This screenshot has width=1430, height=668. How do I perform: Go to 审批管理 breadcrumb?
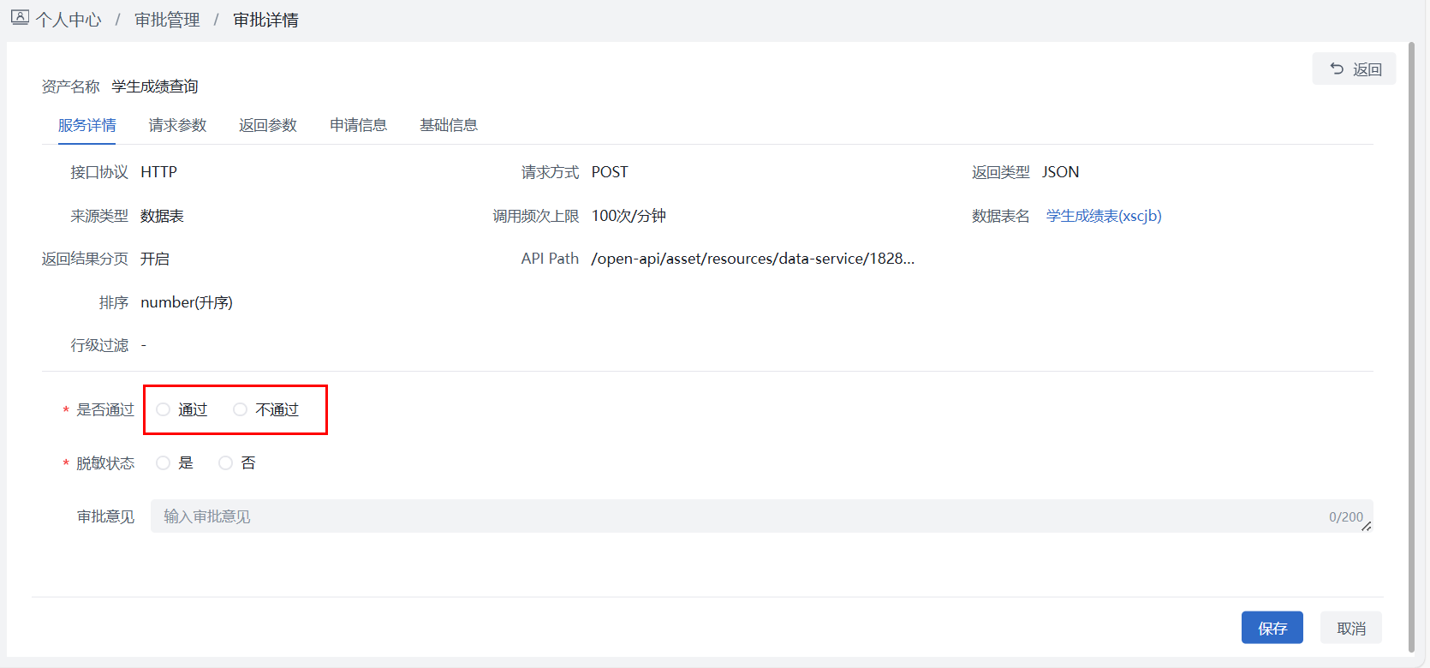coord(167,20)
